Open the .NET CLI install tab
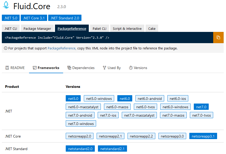 pyautogui.click(x=11, y=28)
